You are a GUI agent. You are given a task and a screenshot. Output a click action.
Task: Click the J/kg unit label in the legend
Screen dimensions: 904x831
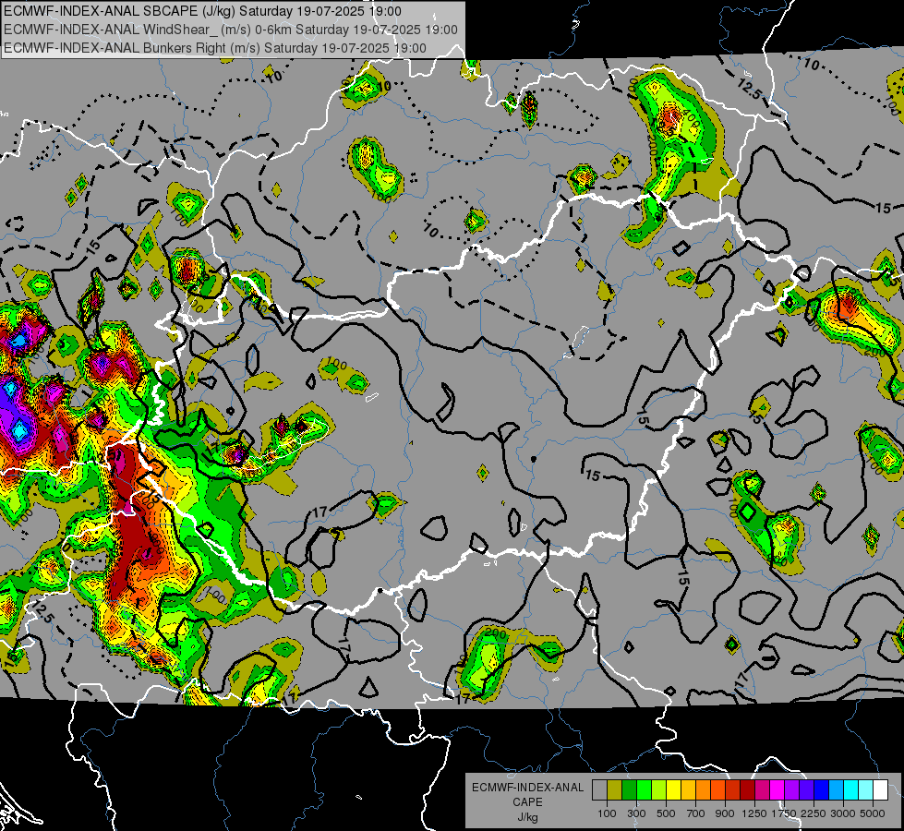click(x=527, y=817)
